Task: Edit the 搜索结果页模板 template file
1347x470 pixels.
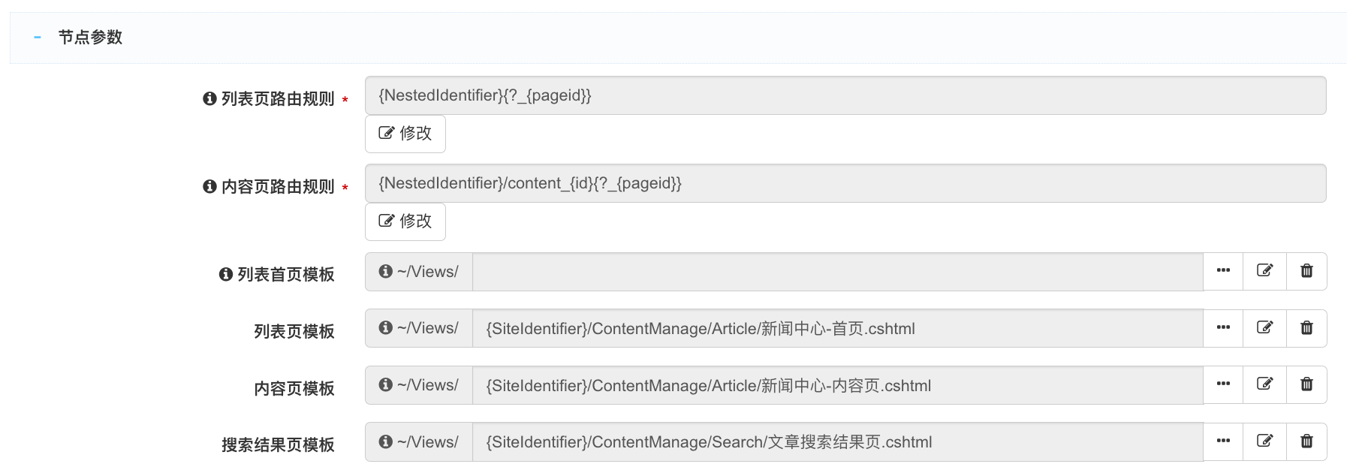Action: (x=1265, y=441)
